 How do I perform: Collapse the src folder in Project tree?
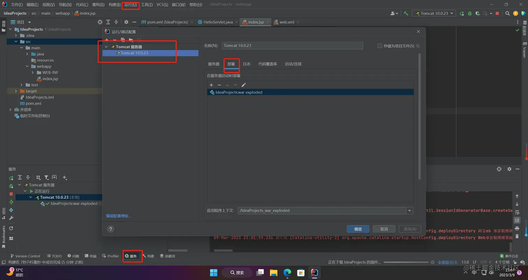tap(16, 42)
